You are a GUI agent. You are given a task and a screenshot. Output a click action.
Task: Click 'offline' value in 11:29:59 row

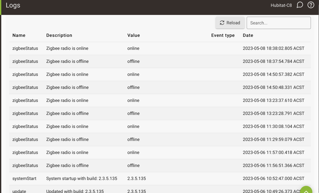pyautogui.click(x=134, y=139)
